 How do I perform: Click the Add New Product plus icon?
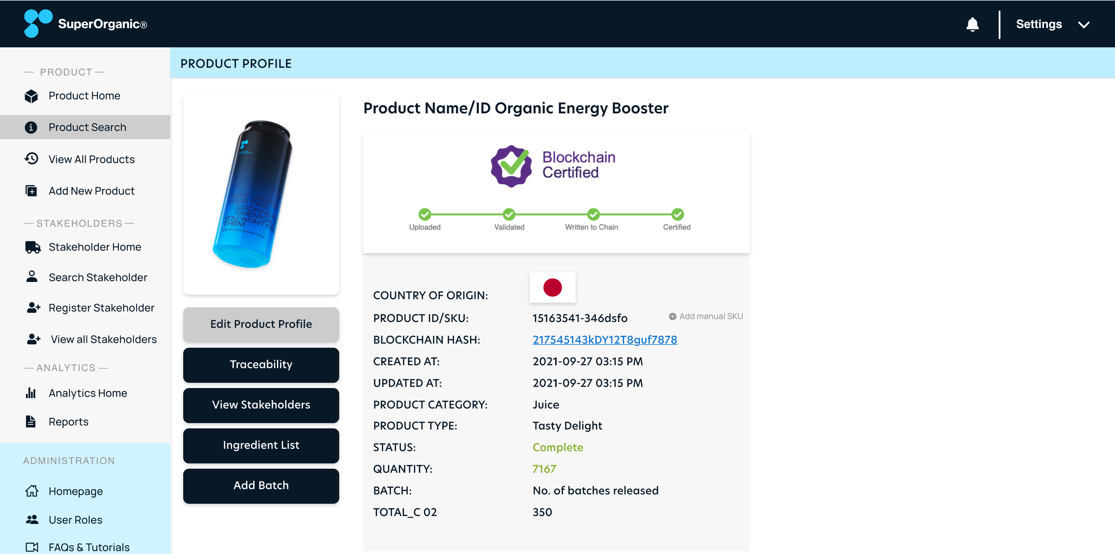(31, 191)
